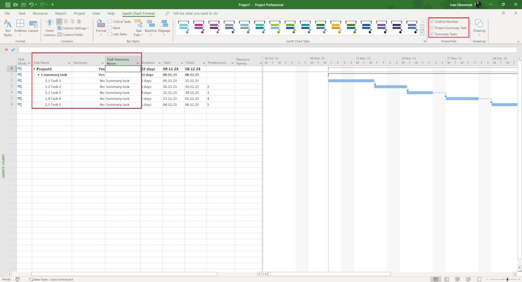Image resolution: width=522 pixels, height=282 pixels.
Task: Switch to Resource Sheet view in status bar
Action: (x=468, y=279)
